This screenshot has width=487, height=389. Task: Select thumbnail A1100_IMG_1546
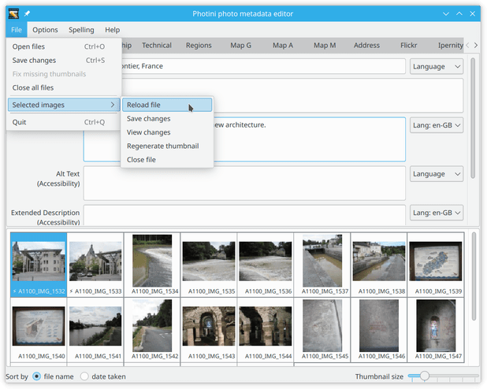[x=379, y=330]
